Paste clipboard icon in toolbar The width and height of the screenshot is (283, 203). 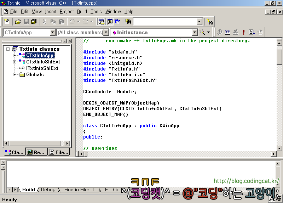point(61,22)
